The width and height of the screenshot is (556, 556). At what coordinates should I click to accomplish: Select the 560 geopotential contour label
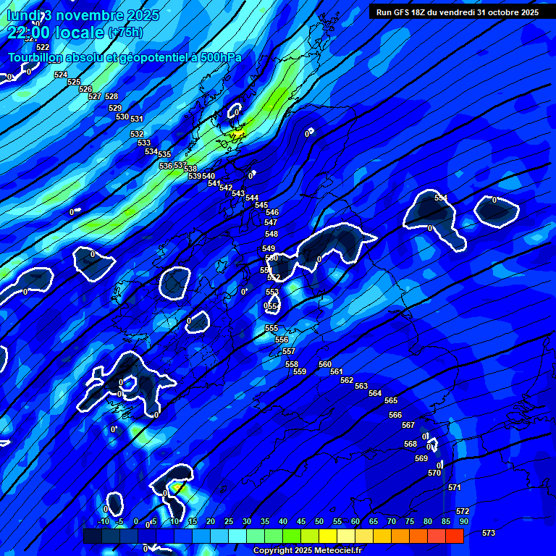pyautogui.click(x=325, y=364)
